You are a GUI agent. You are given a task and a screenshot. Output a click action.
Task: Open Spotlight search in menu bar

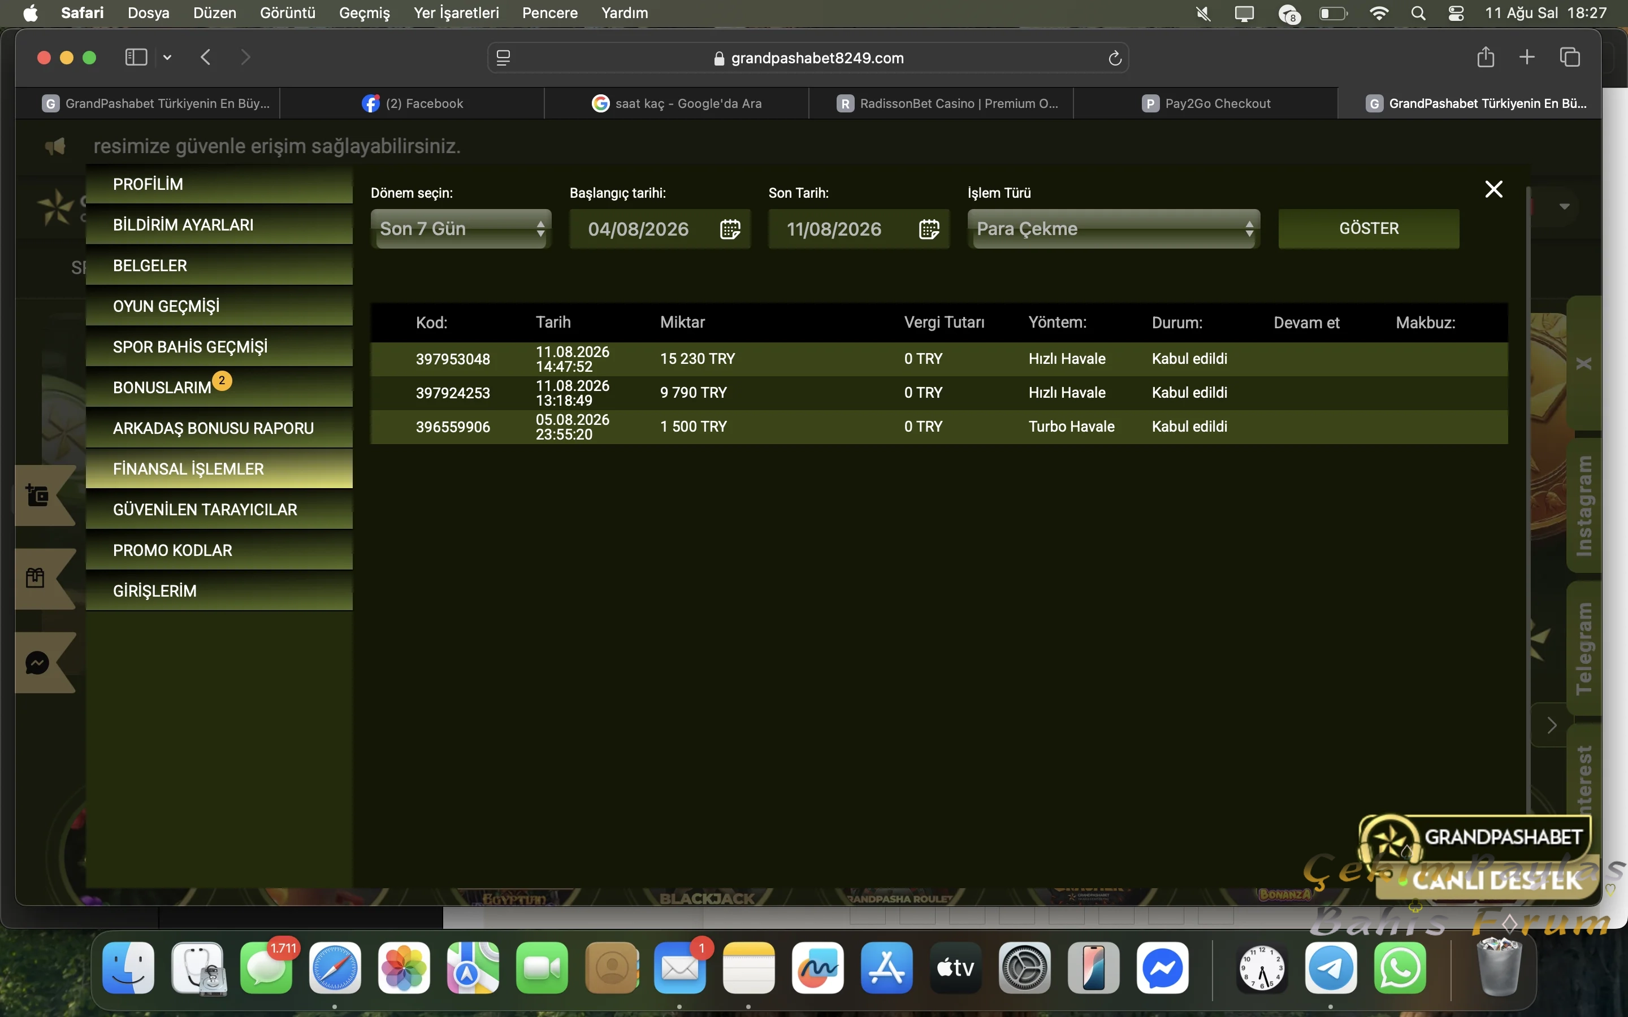point(1418,14)
